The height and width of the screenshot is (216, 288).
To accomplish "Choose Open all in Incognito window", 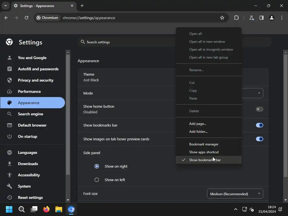I will [209, 49].
